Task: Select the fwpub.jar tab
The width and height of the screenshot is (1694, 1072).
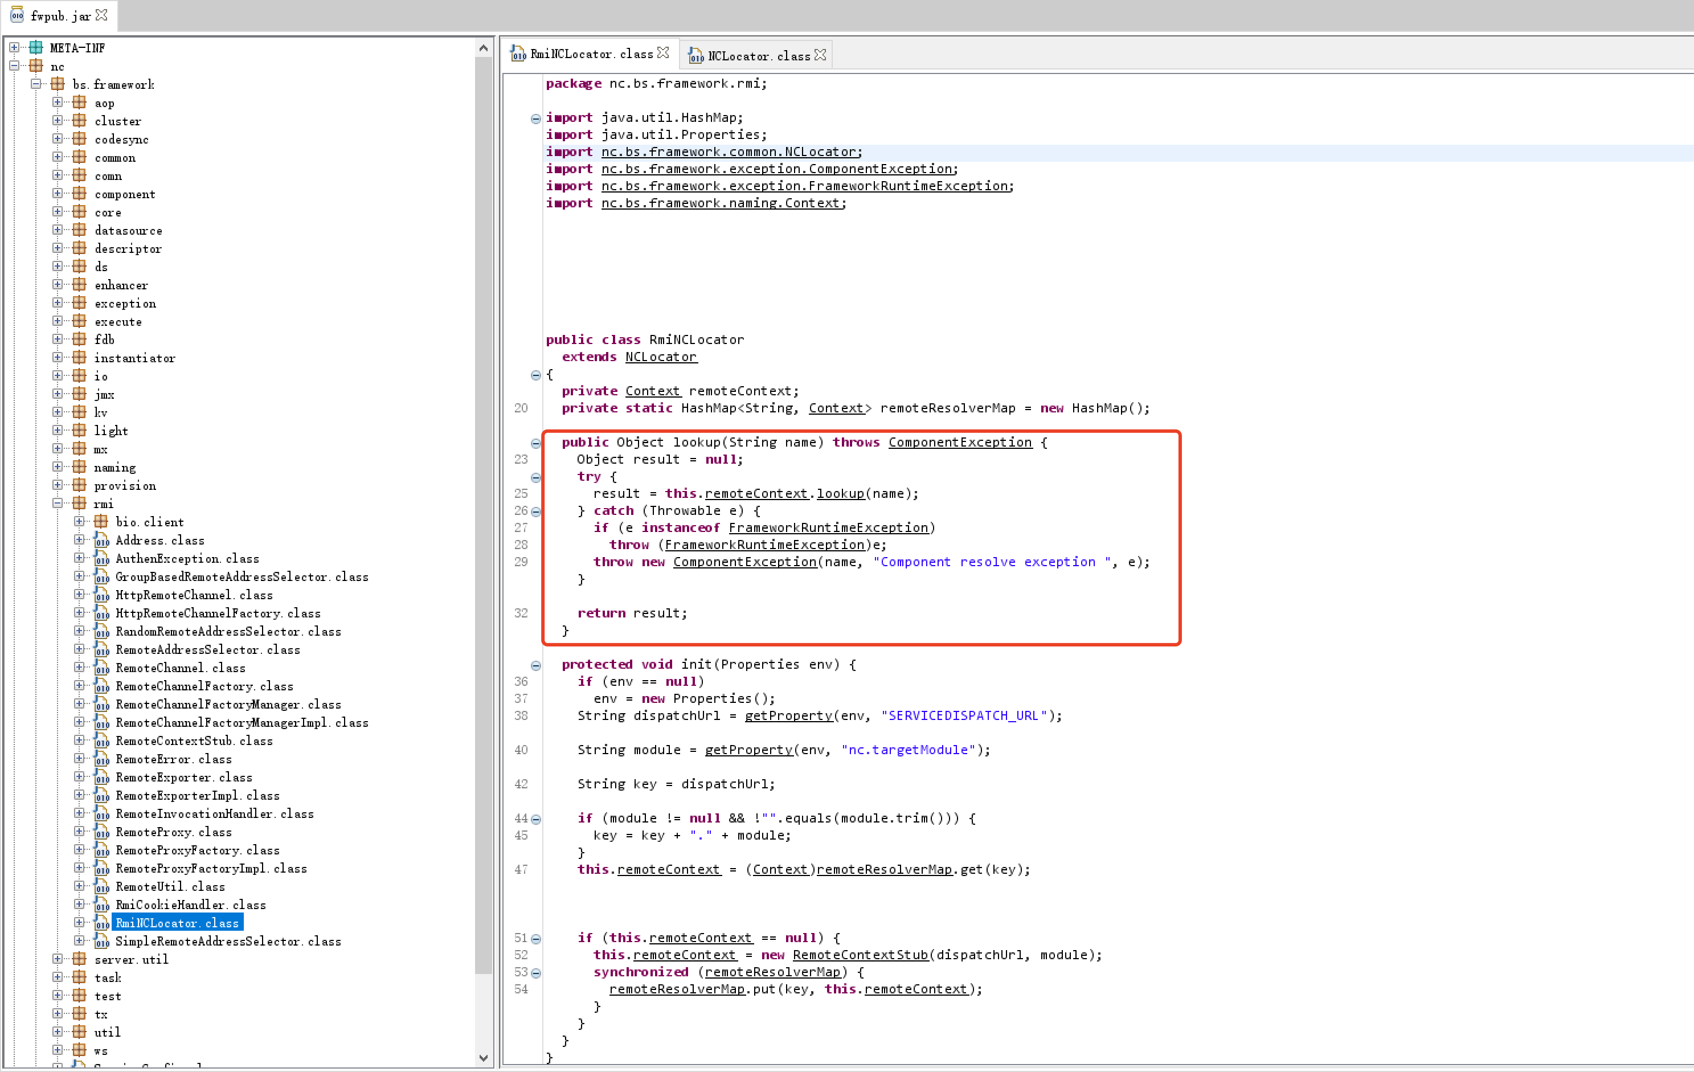Action: tap(60, 15)
